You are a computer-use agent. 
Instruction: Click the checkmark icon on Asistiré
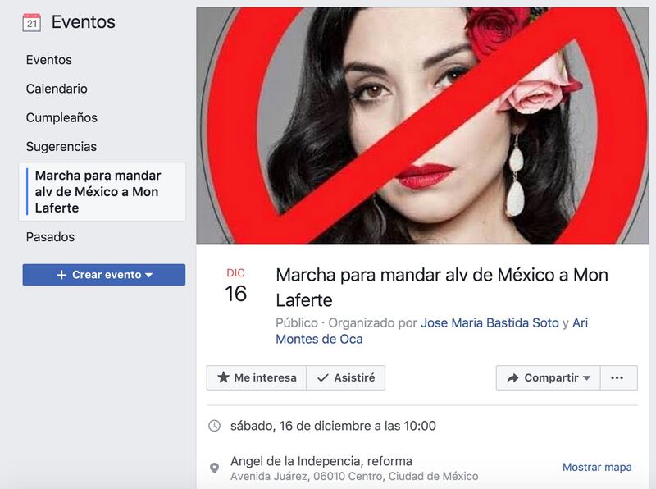coord(322,377)
